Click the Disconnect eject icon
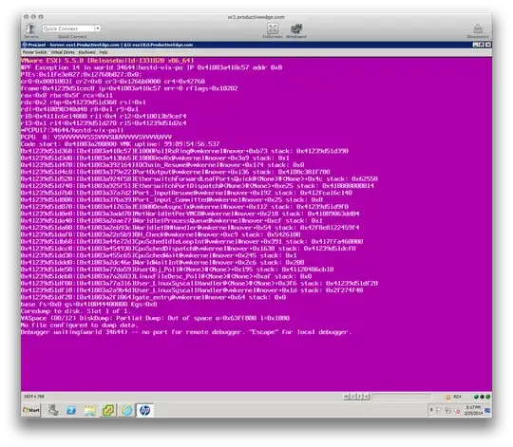 [x=478, y=28]
